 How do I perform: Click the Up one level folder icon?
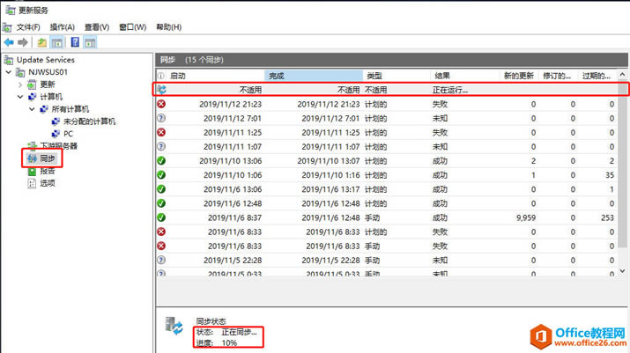tap(41, 42)
